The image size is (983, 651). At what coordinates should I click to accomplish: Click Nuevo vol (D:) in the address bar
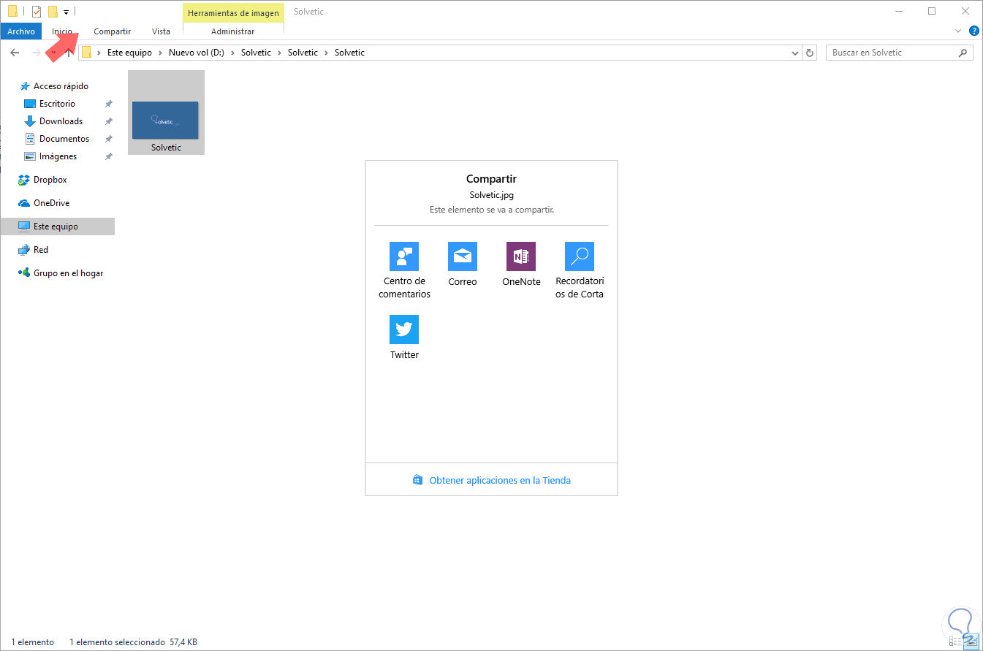pos(195,53)
